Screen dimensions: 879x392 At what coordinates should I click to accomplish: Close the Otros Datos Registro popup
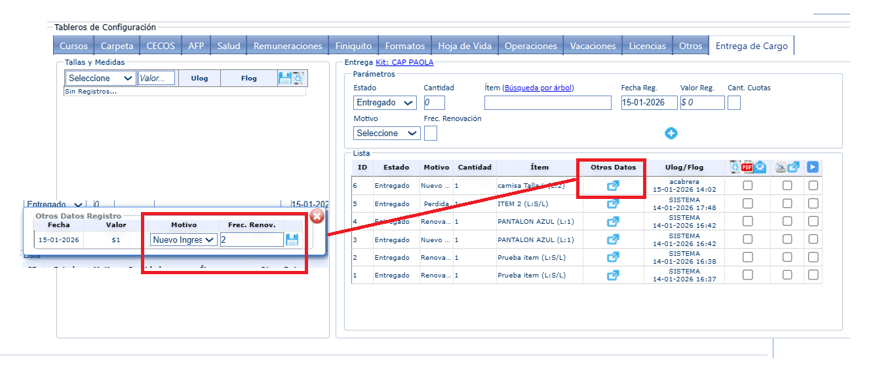(x=317, y=216)
